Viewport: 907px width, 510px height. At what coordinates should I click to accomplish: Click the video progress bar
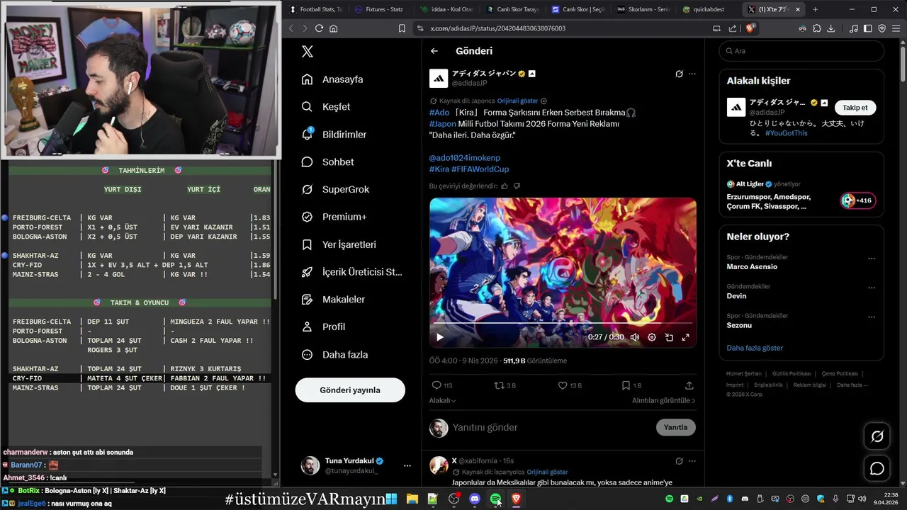click(x=563, y=324)
